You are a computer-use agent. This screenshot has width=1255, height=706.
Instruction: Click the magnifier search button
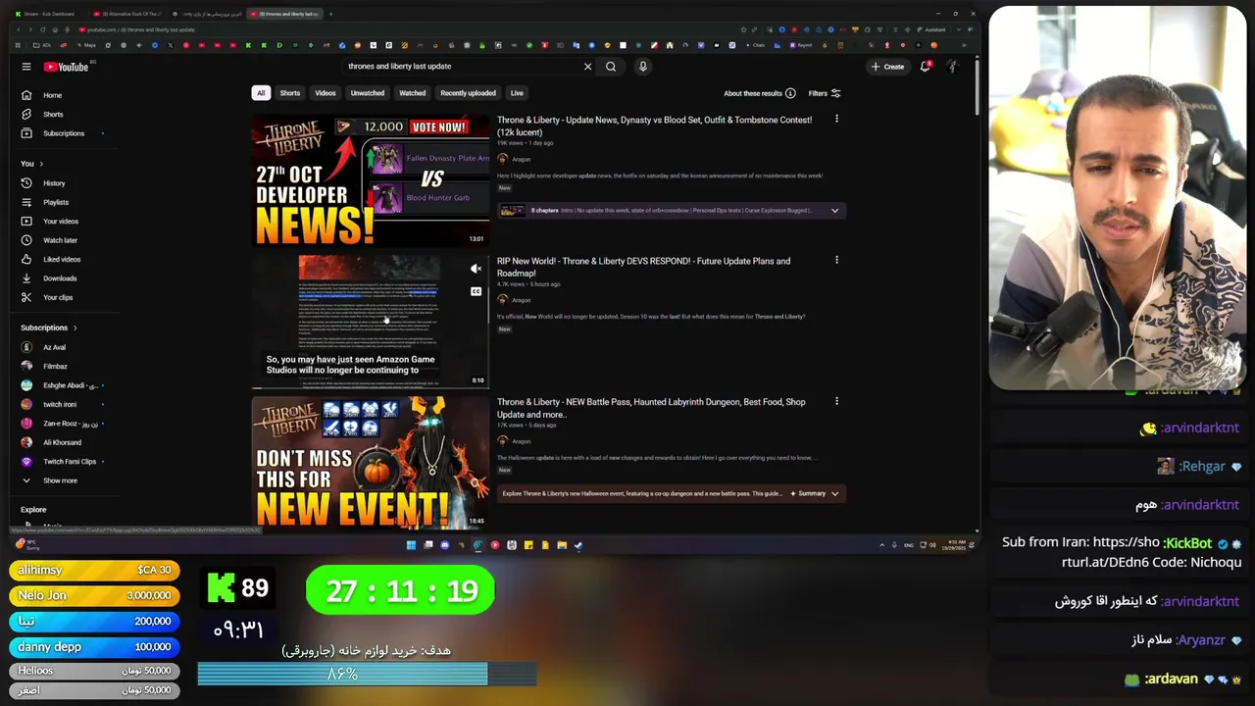tap(611, 67)
